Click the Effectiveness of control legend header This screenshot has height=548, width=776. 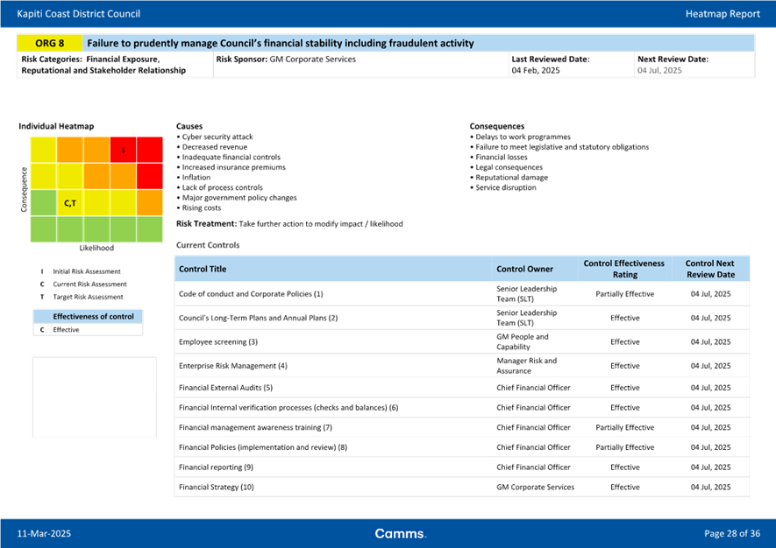88,316
